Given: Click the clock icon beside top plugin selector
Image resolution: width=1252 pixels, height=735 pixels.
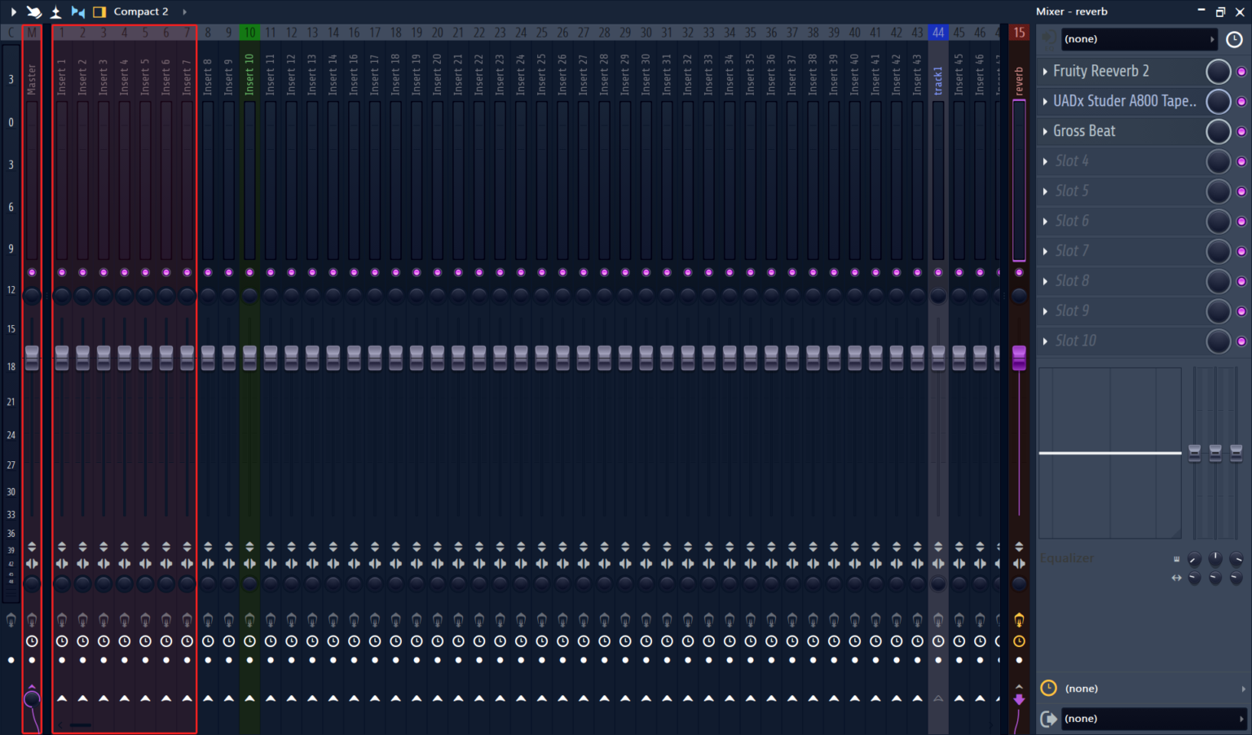Looking at the screenshot, I should click(1236, 38).
